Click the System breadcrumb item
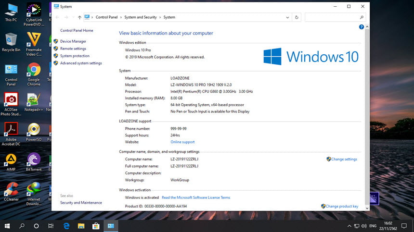 pyautogui.click(x=169, y=17)
